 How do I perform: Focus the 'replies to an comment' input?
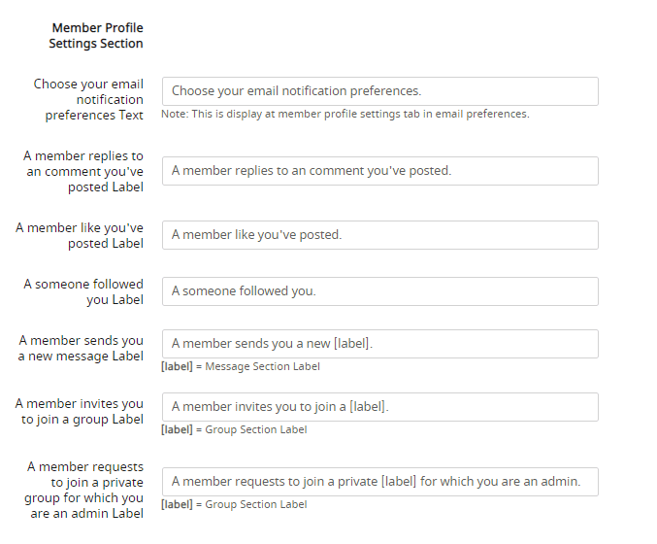[x=380, y=171]
